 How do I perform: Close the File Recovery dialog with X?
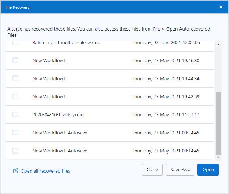[x=221, y=7]
